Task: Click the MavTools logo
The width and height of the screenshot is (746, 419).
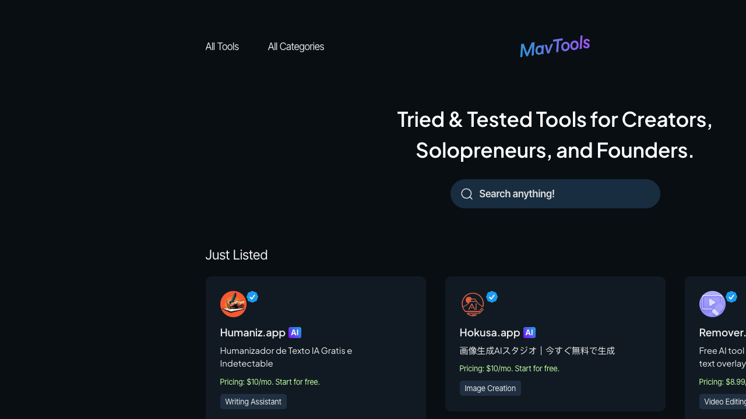Action: [555, 46]
